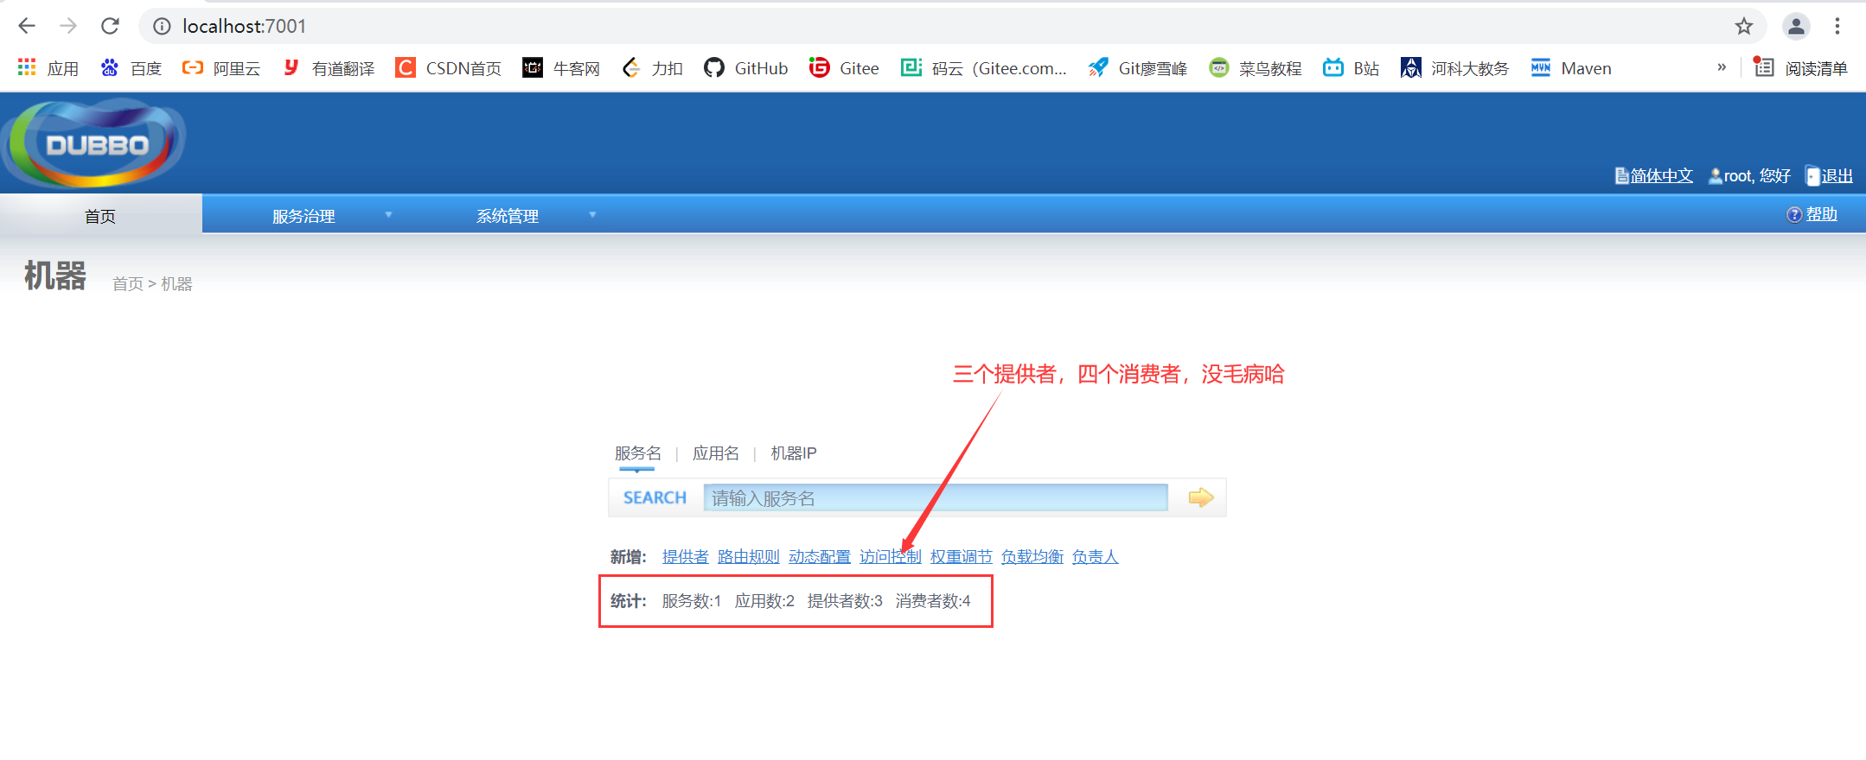
Task: Open the 菜鸟教程 bookmark
Action: (x=1255, y=67)
